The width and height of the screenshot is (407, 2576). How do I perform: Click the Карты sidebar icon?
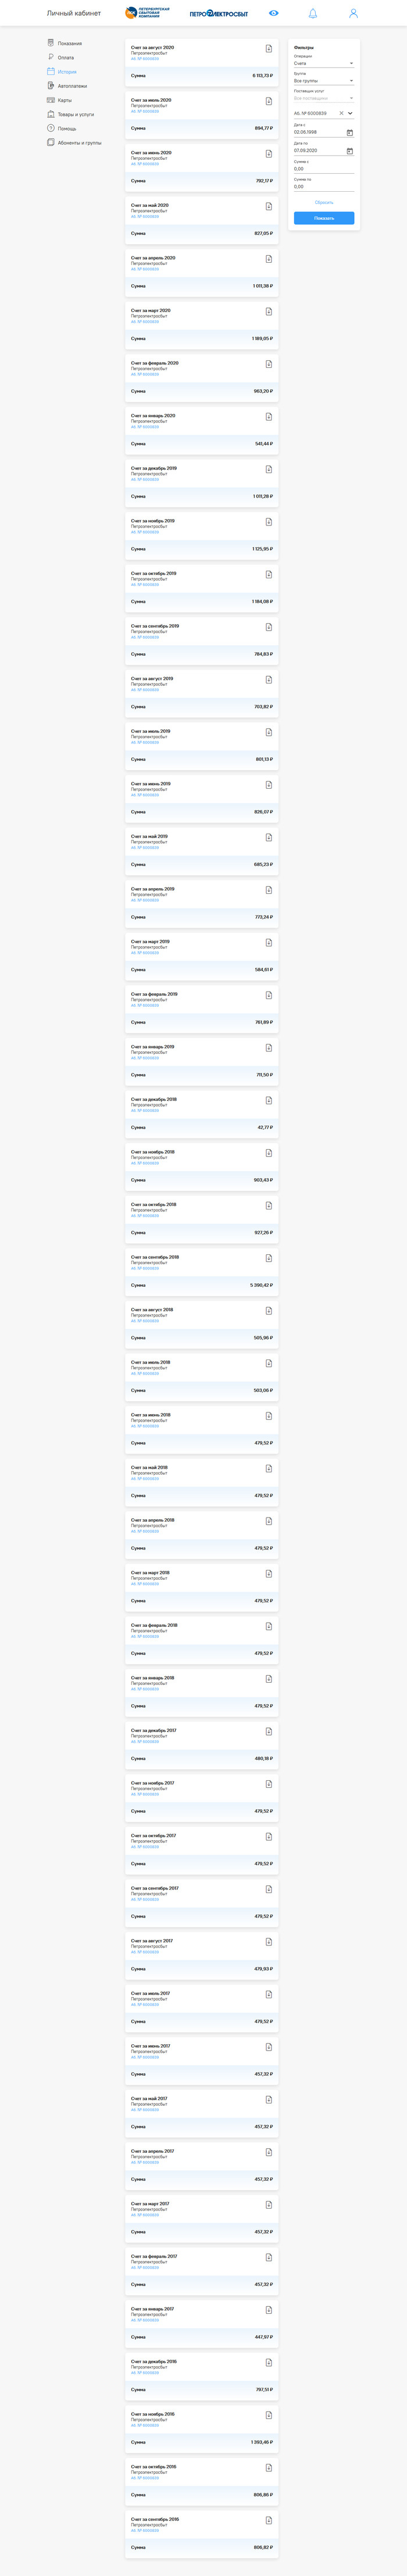(51, 100)
